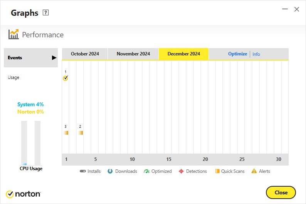Click day 15 on the date axis
Image resolution: width=306 pixels, height=204 pixels.
tap(169, 159)
